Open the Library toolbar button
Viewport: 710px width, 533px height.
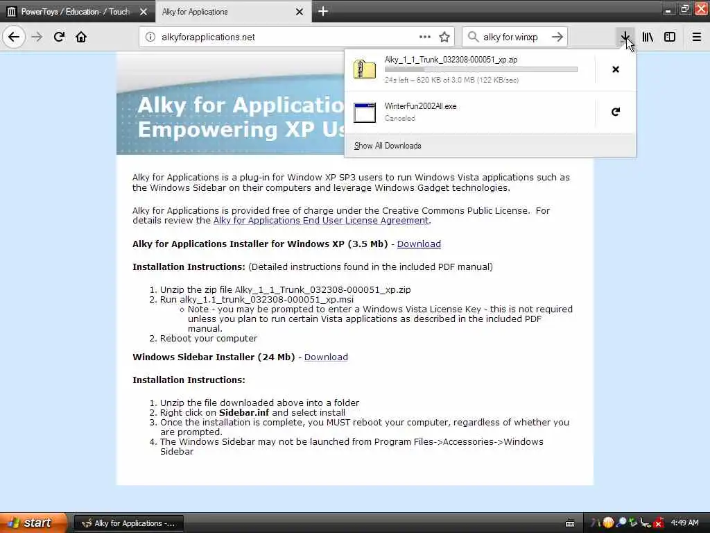[x=648, y=37]
